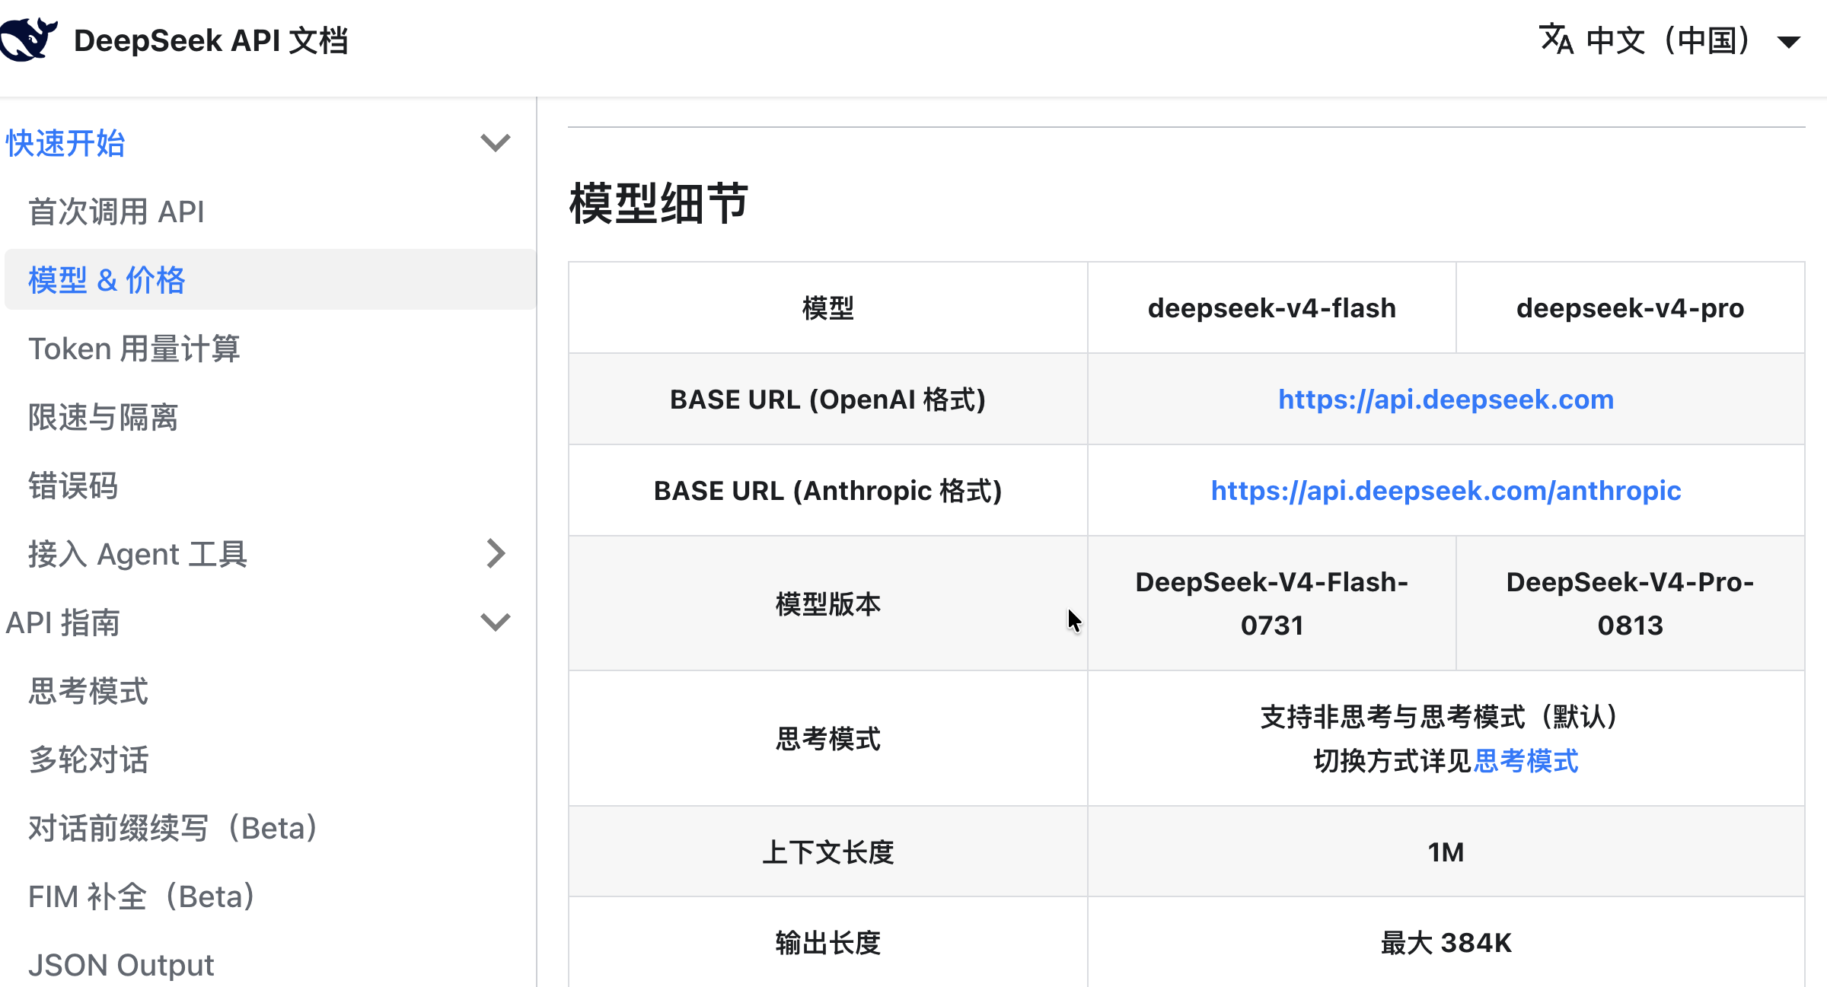Click the 模型版本 row label
The height and width of the screenshot is (987, 1827).
coord(827,603)
